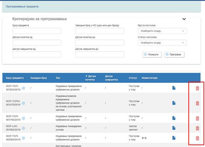
Task: Select case number ROP-TCPIH-001579/2019 text
Action: coord(13,103)
